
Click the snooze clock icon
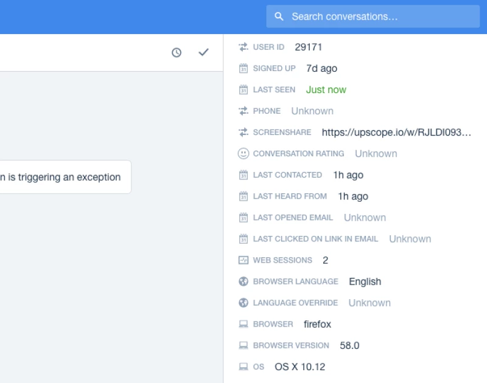point(177,53)
